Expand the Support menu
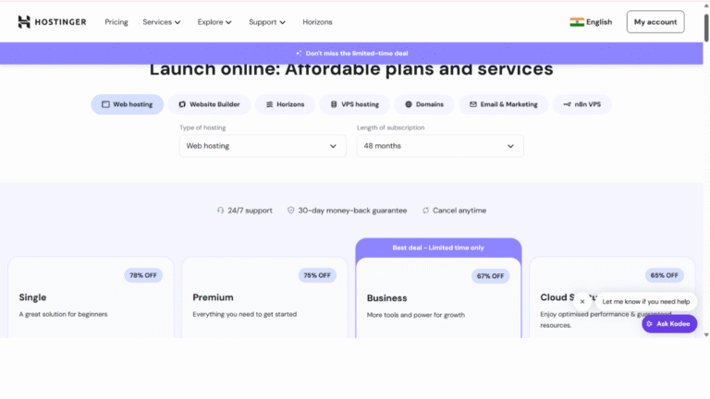This screenshot has width=710, height=399. click(x=267, y=22)
